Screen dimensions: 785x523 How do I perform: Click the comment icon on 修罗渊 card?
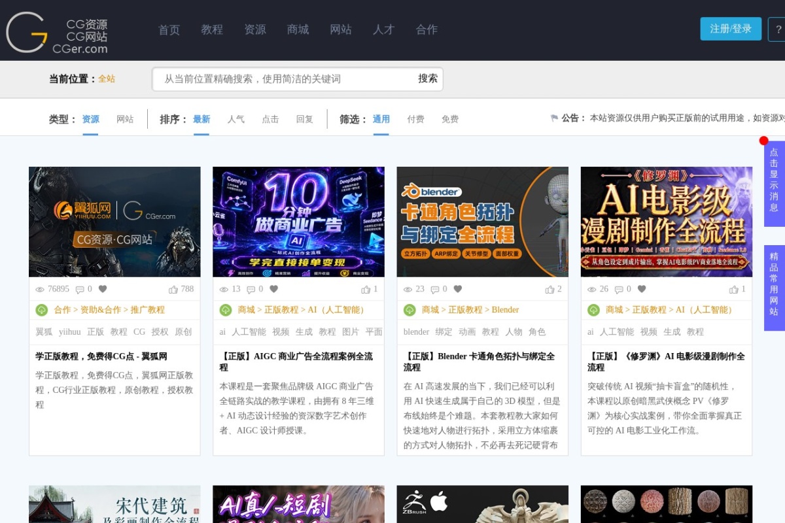click(619, 289)
